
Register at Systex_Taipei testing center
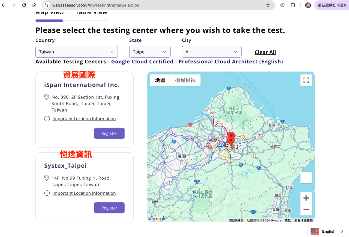[x=109, y=208]
